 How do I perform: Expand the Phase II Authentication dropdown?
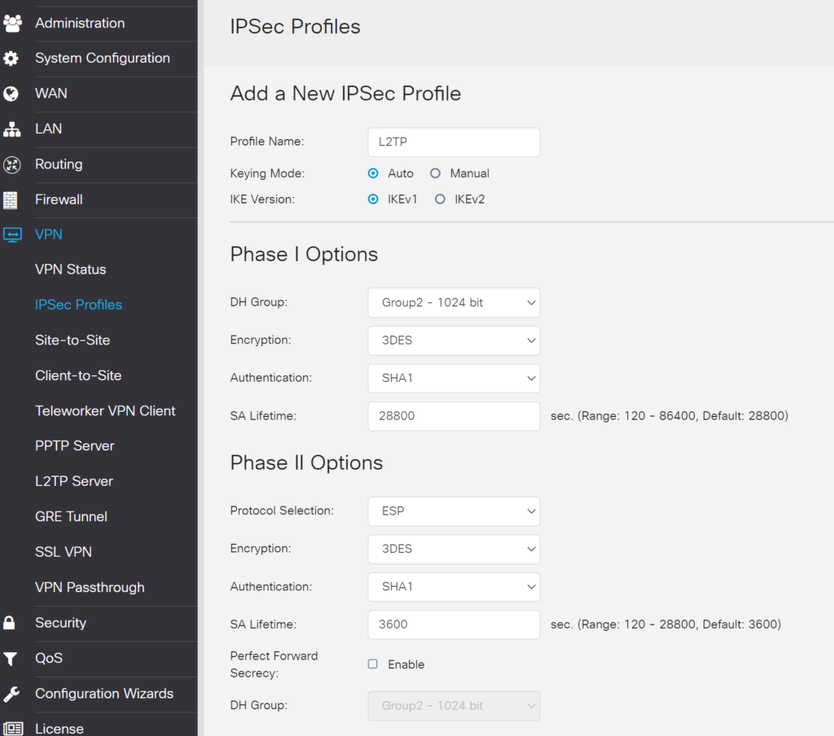click(x=454, y=586)
